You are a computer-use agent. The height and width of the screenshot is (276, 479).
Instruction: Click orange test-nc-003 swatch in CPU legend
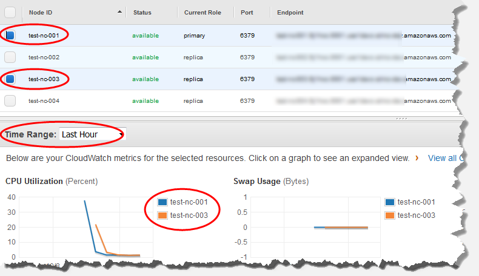[162, 215]
